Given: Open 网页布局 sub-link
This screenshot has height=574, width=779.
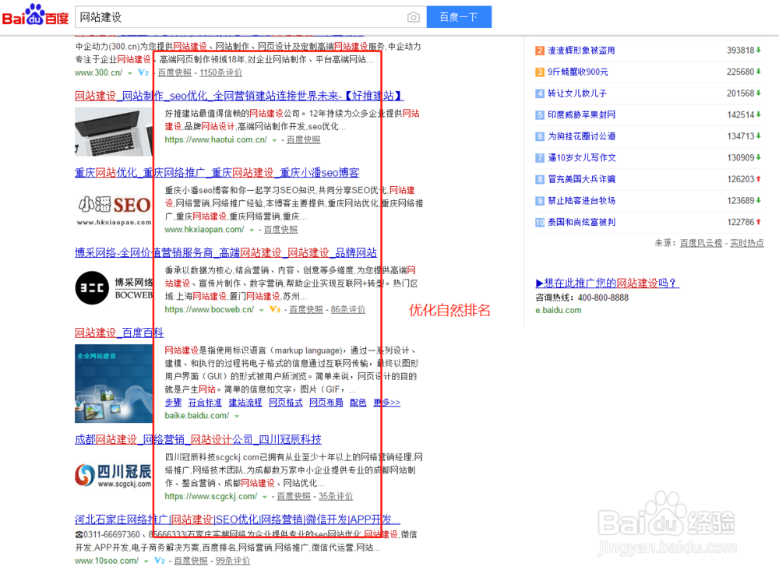Looking at the screenshot, I should click(x=326, y=402).
